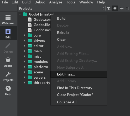This screenshot has width=130, height=116.
Task: Click the Godot project root folder icon
Action: [25, 14]
